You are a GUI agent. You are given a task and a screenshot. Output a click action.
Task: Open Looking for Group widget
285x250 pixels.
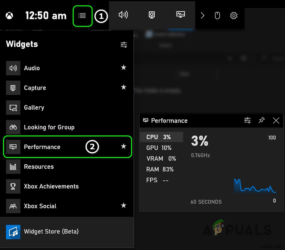[49, 127]
